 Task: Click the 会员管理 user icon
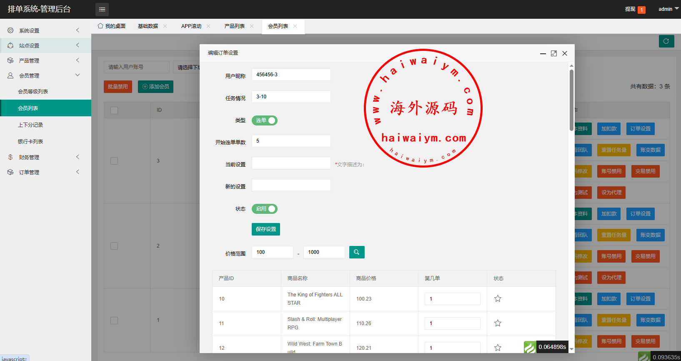tap(10, 75)
